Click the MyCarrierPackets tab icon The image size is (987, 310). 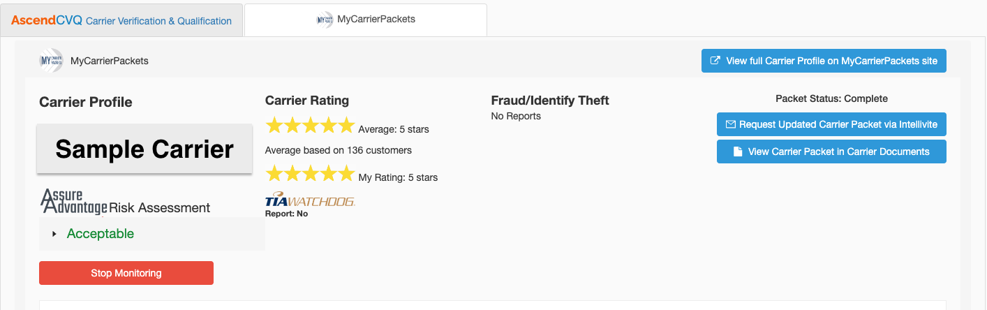click(325, 20)
